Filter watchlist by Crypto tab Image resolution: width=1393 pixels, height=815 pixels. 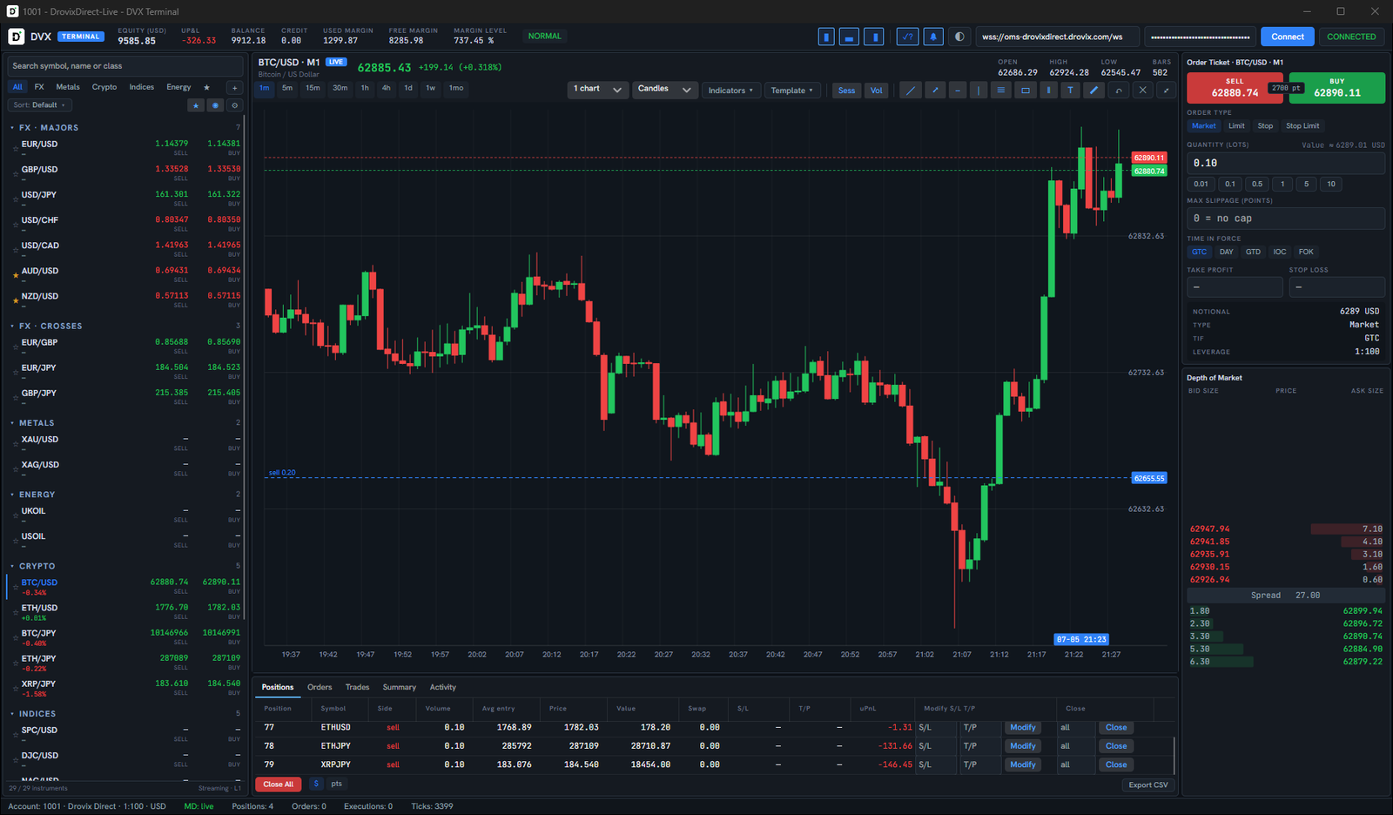[104, 87]
